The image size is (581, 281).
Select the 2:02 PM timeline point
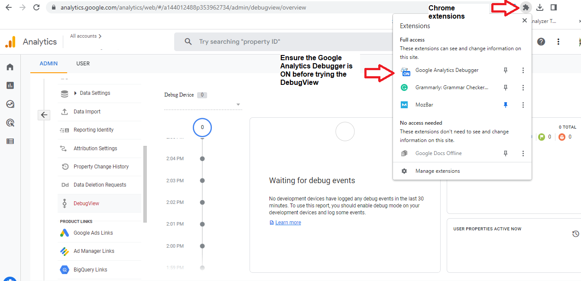[x=202, y=202]
